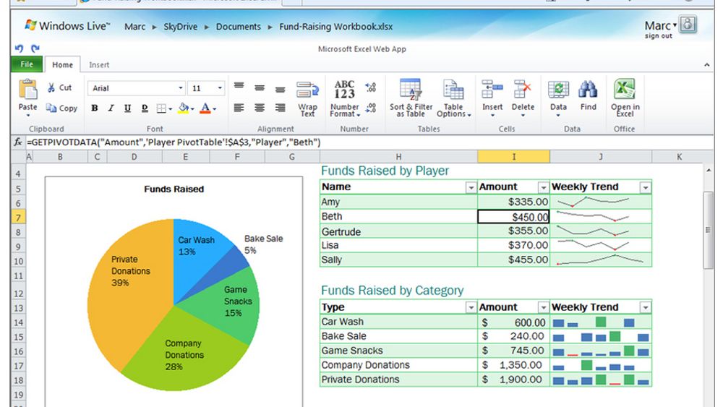Open player Weekly Trend filter dropdown
Viewport: 723px width, 407px height.
[x=645, y=188]
